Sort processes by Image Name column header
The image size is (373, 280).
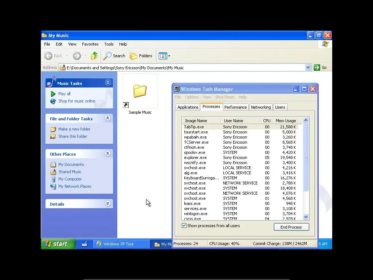tap(201, 121)
